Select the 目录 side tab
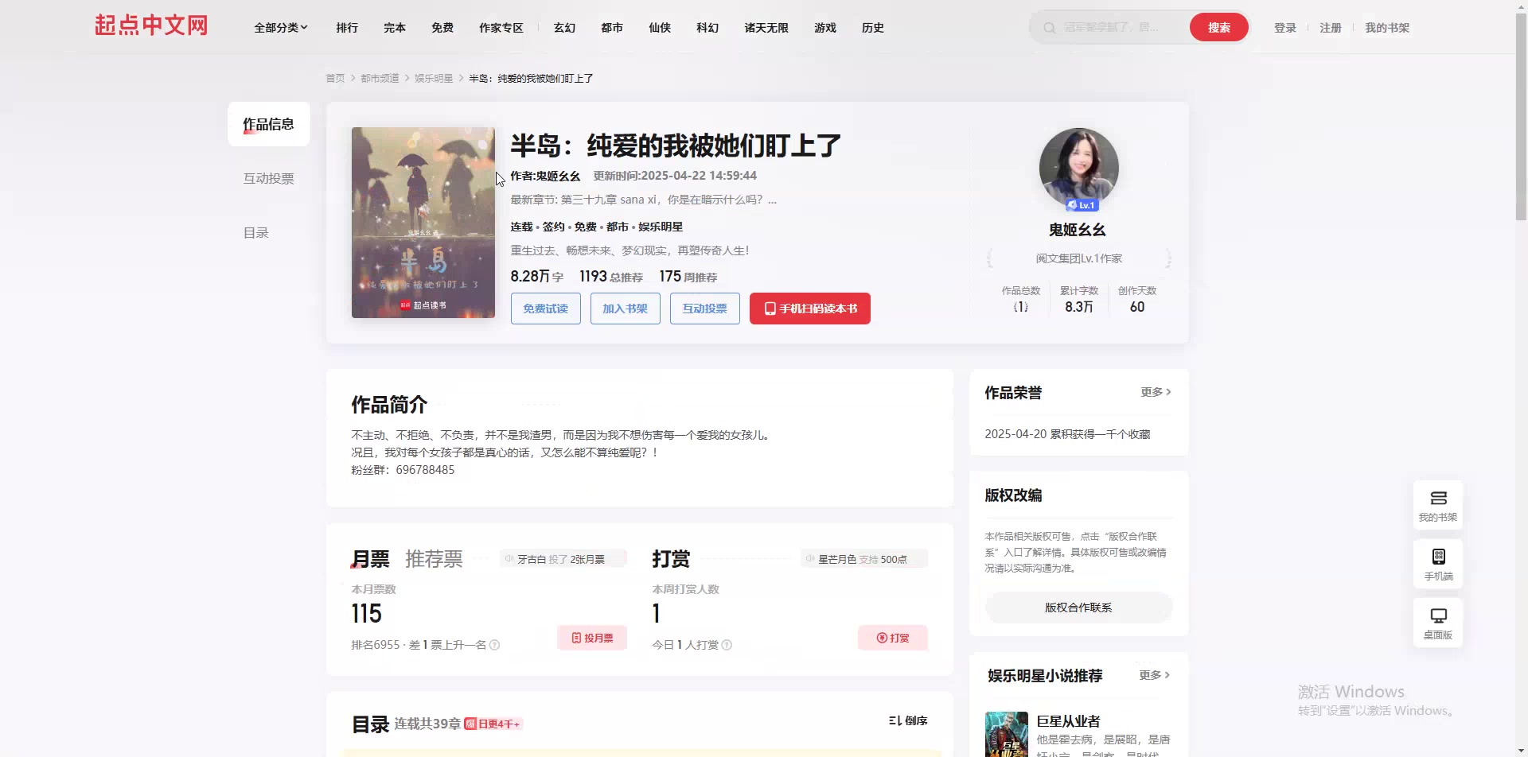Viewport: 1528px width, 757px height. tap(256, 233)
